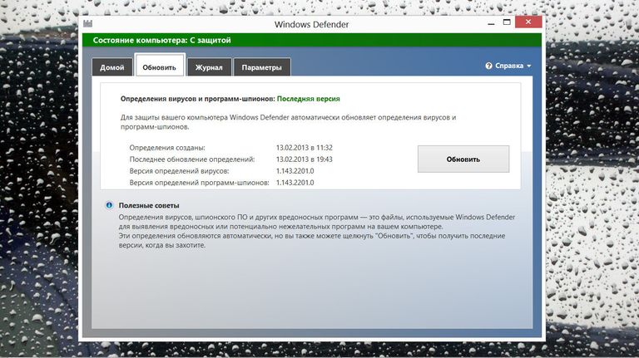
Task: Click the Последнее обновление определений label
Action: click(x=192, y=159)
